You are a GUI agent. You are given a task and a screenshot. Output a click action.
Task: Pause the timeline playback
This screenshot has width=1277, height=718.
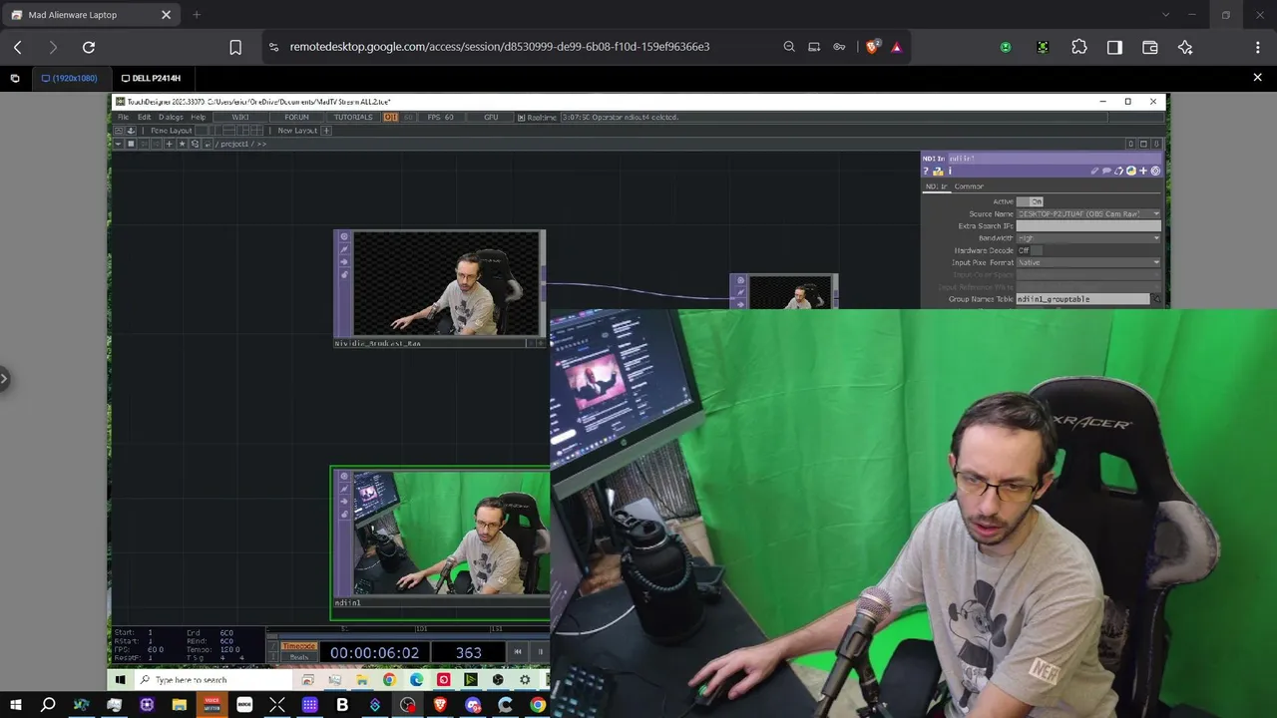[541, 652]
